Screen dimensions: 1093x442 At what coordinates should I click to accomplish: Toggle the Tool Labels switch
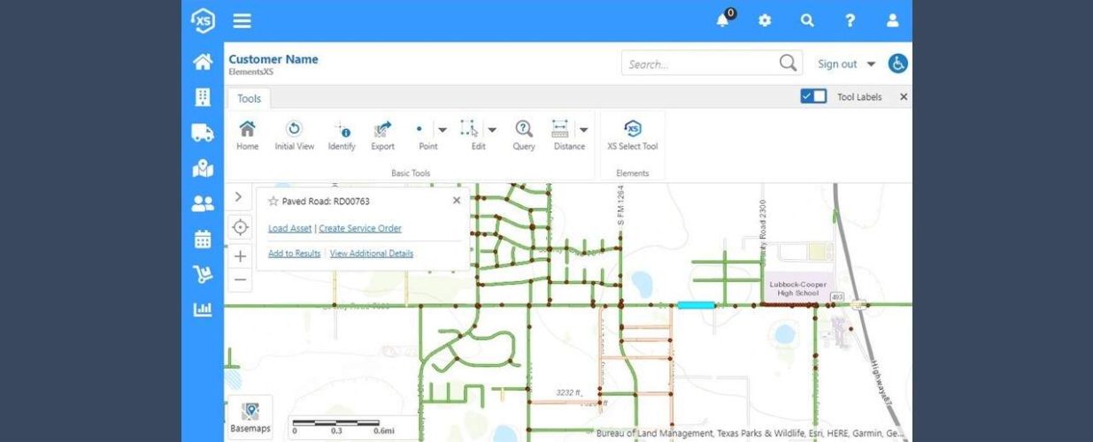tap(813, 96)
